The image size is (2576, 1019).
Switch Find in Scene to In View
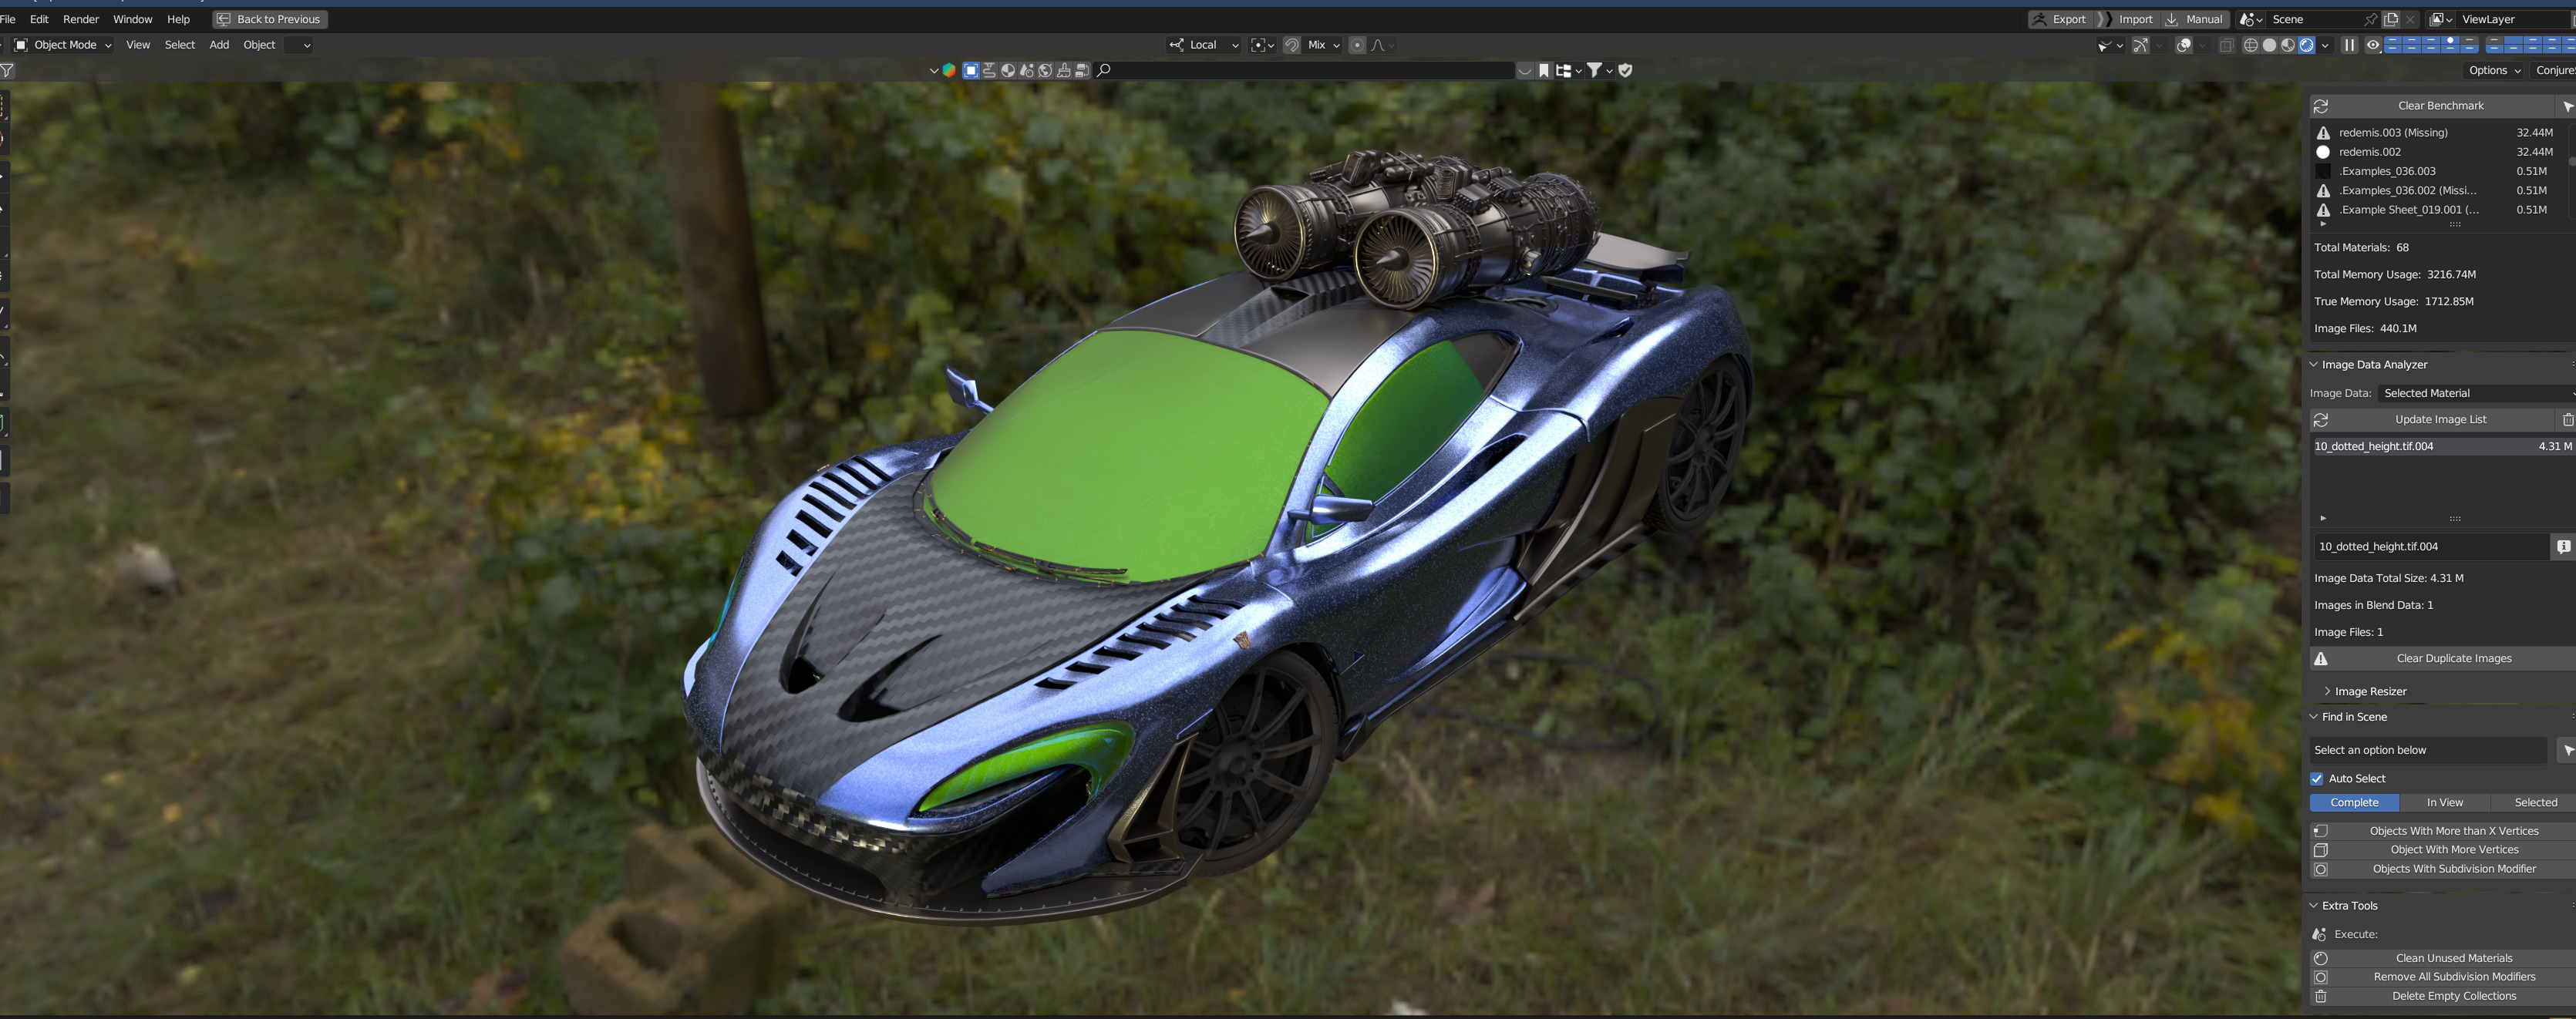(2444, 802)
